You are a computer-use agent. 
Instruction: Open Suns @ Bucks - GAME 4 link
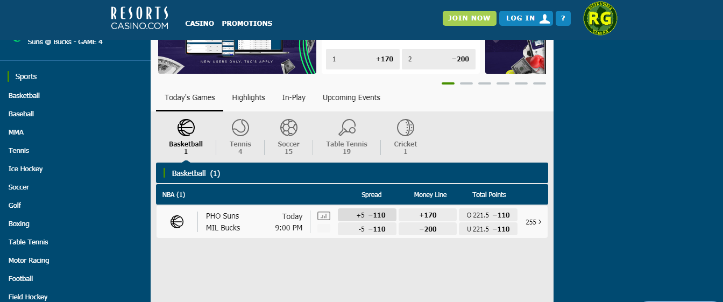(x=65, y=41)
